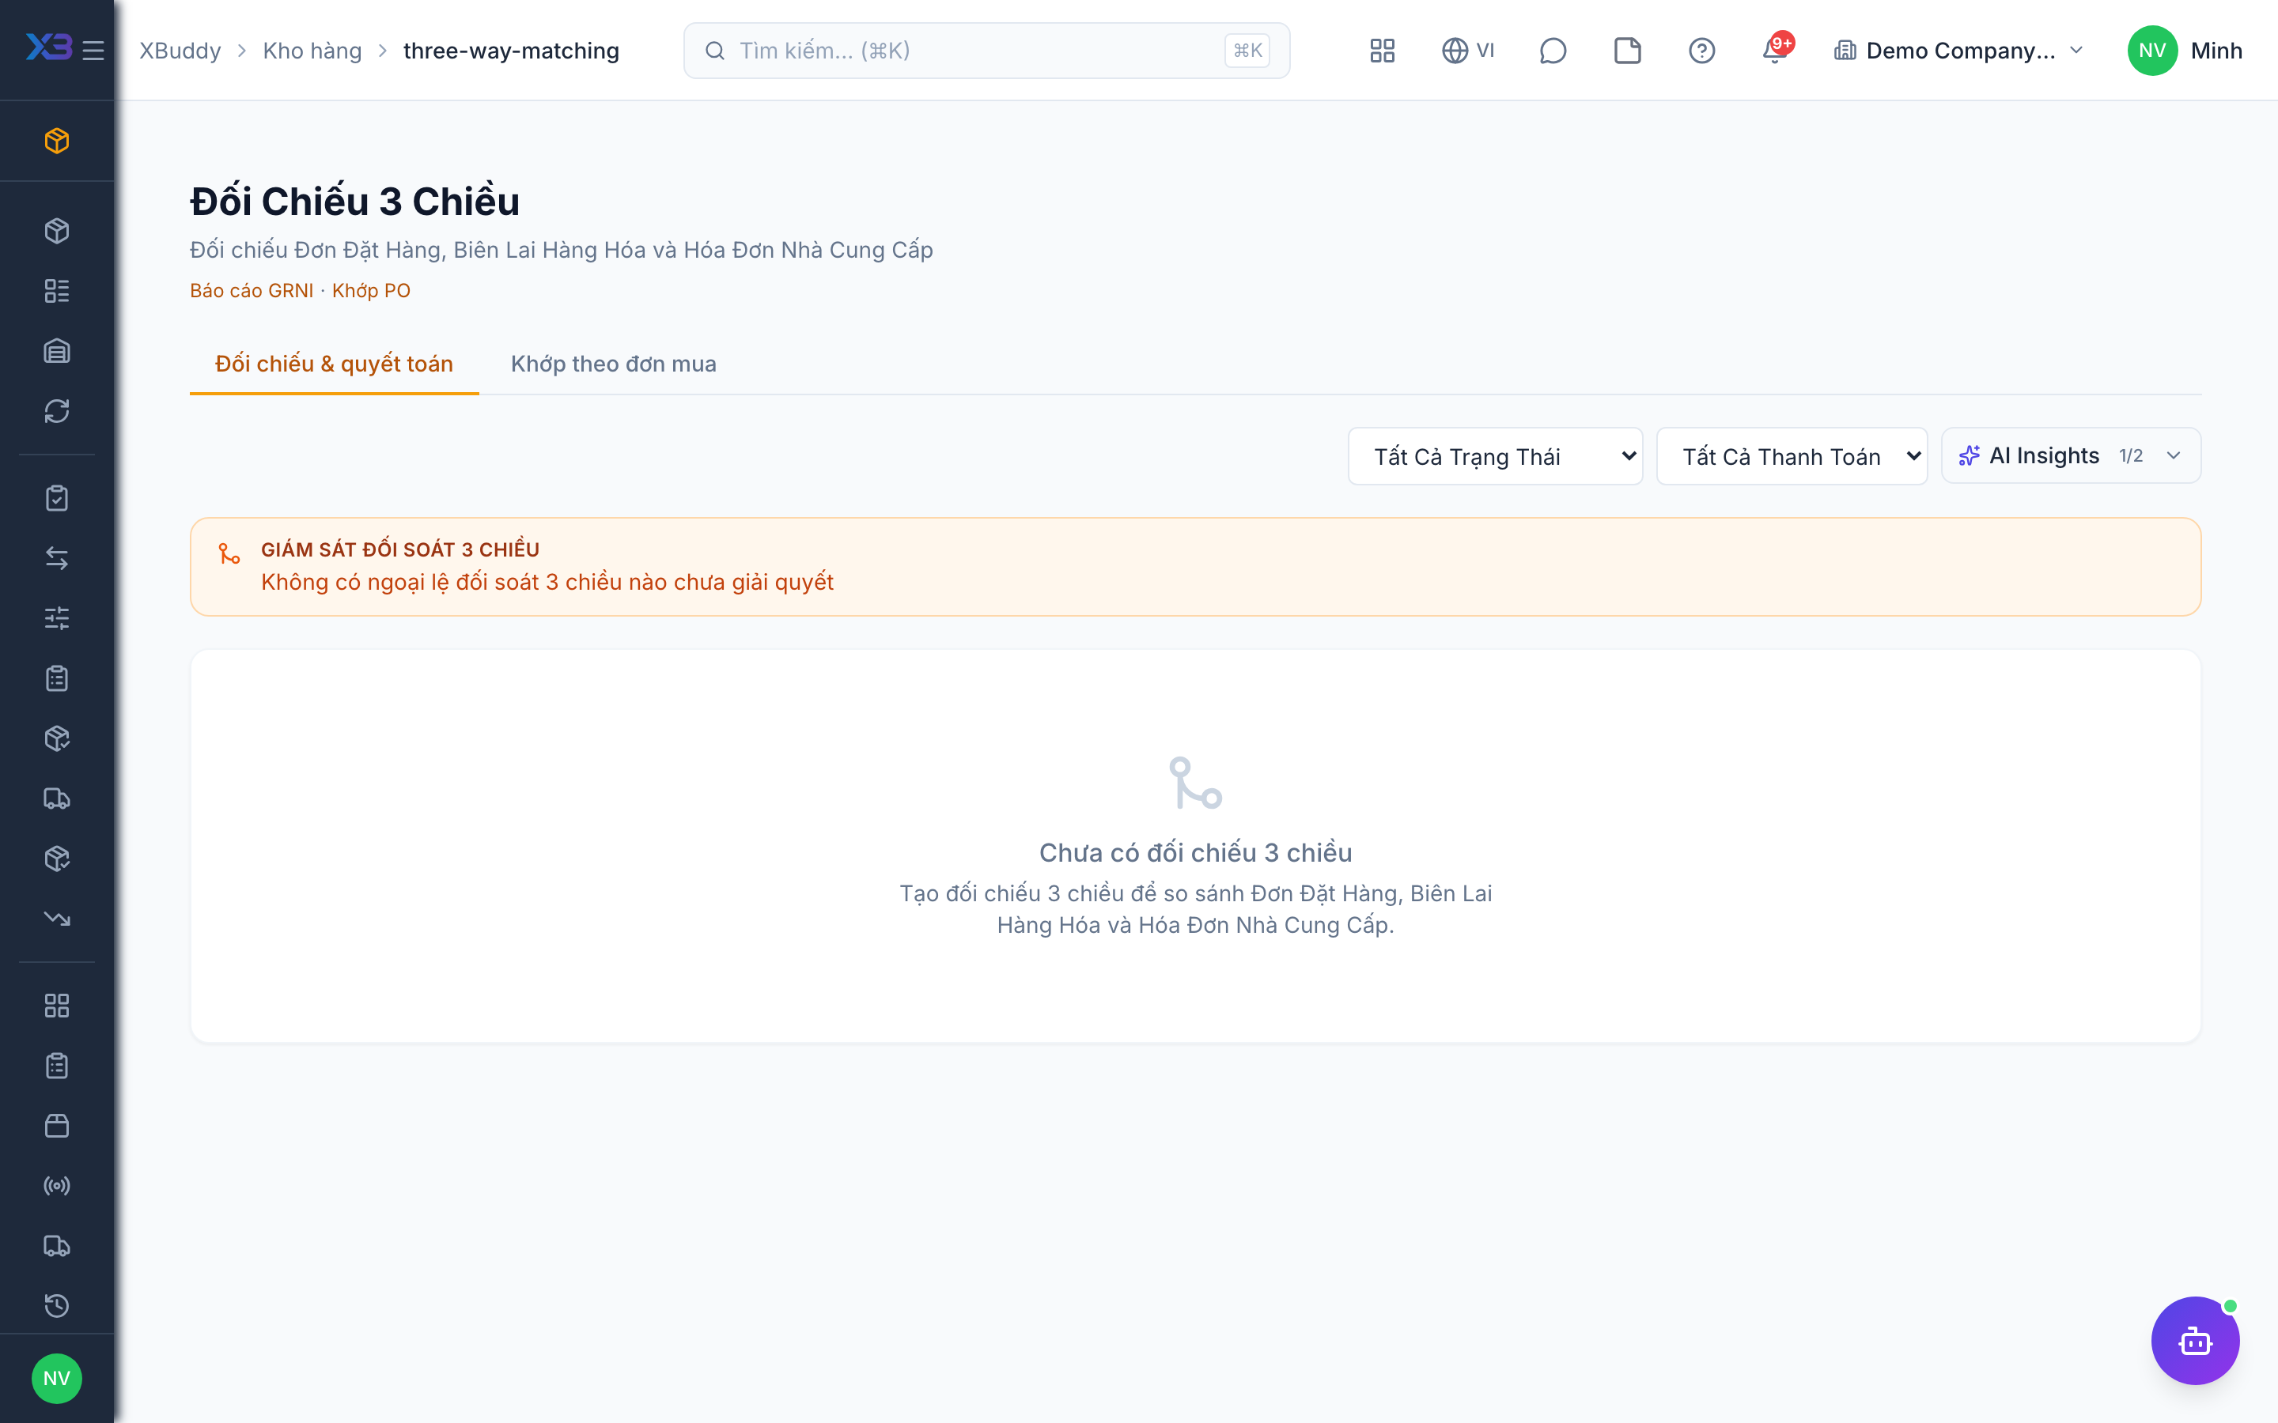
Task: Open the sliders adjustment sidebar icon
Action: 56,618
